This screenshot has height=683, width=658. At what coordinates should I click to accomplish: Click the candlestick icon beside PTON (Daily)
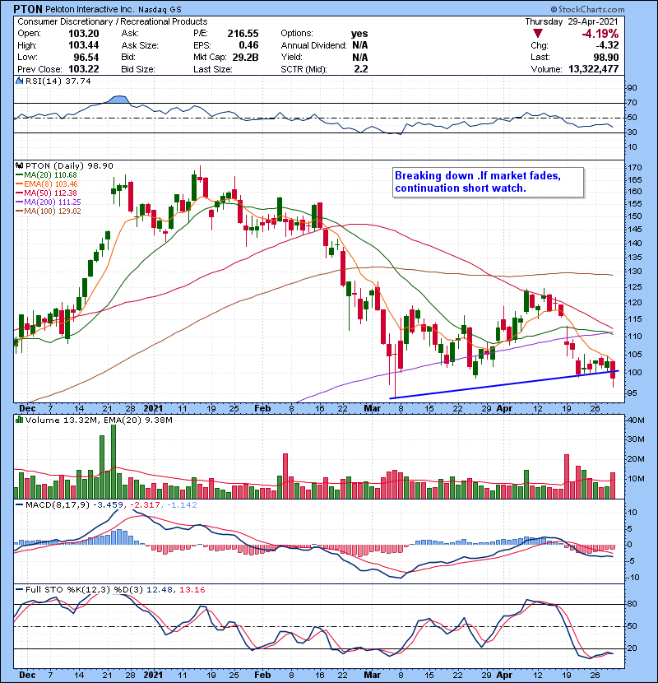[x=19, y=165]
